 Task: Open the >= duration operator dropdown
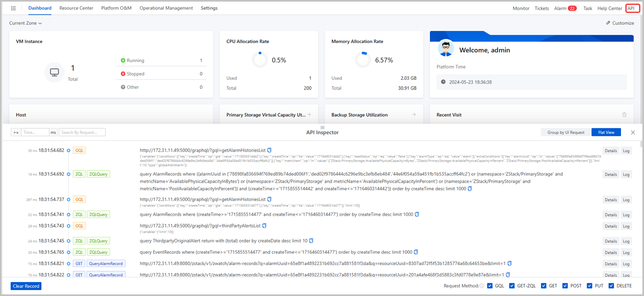point(16,132)
